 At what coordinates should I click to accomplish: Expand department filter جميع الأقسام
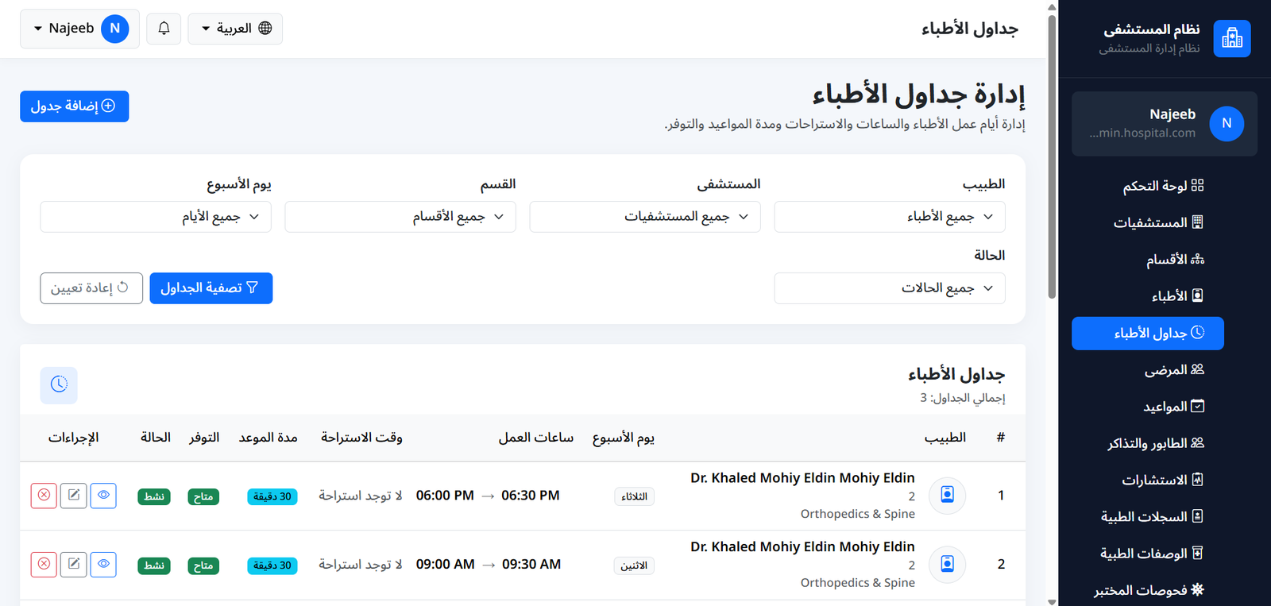[400, 217]
